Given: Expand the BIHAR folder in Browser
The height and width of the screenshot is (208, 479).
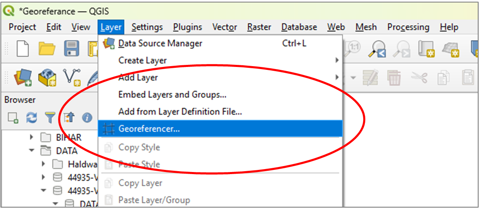Looking at the screenshot, I should (32, 137).
